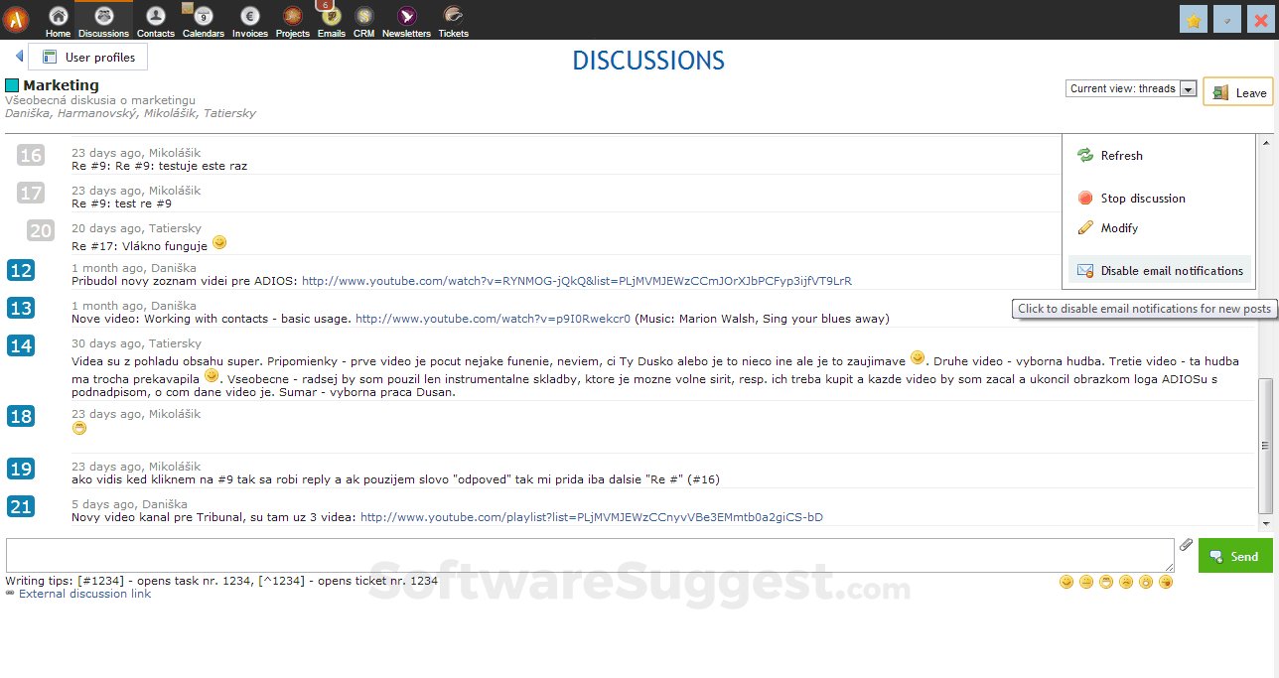Open the YouTube playlist link in post 21
Image resolution: width=1279 pixels, height=678 pixels.
click(592, 517)
